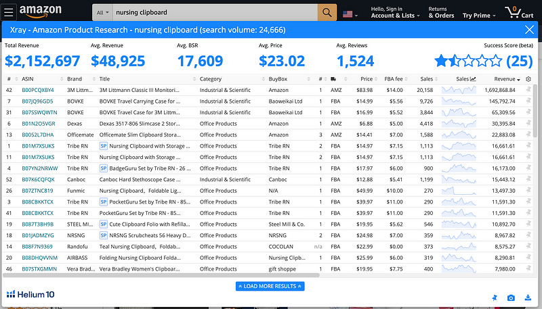The image size is (542, 309).
Task: Click the search magnifier button
Action: pos(327,12)
